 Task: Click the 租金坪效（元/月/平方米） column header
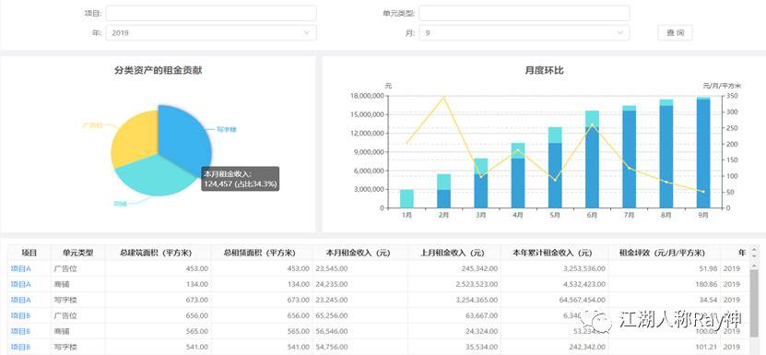coord(665,253)
